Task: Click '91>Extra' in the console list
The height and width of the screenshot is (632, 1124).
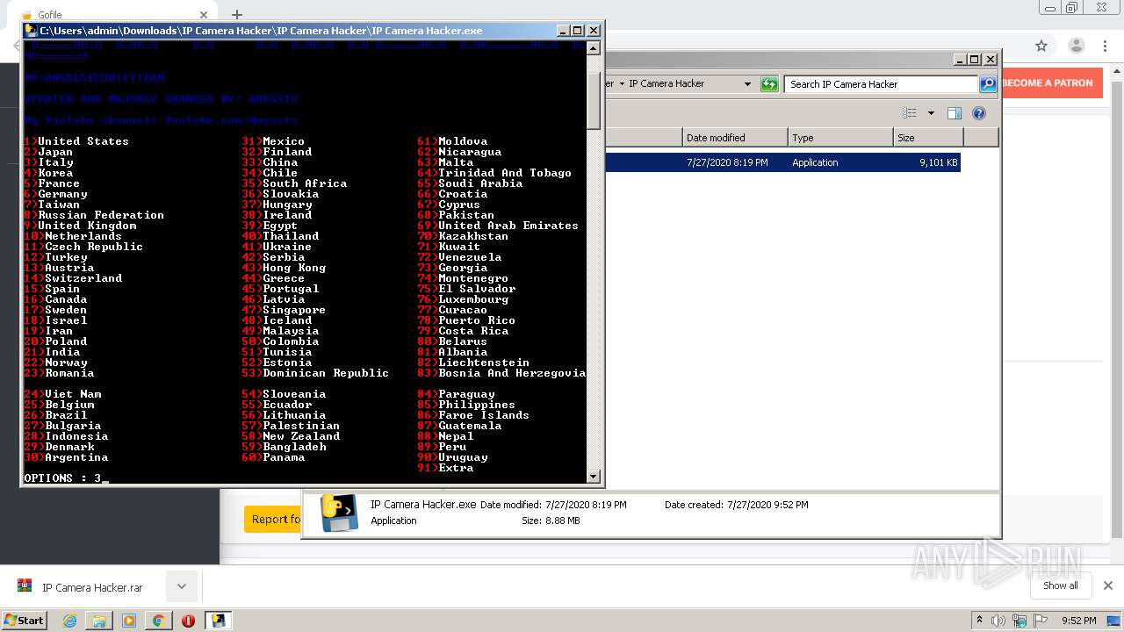Action: point(445,468)
